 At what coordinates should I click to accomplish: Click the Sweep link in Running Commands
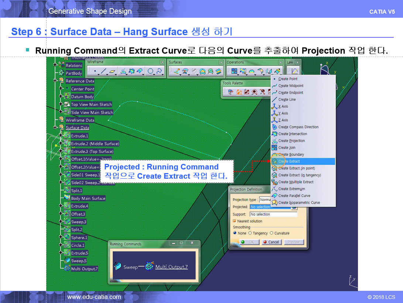[130, 267]
